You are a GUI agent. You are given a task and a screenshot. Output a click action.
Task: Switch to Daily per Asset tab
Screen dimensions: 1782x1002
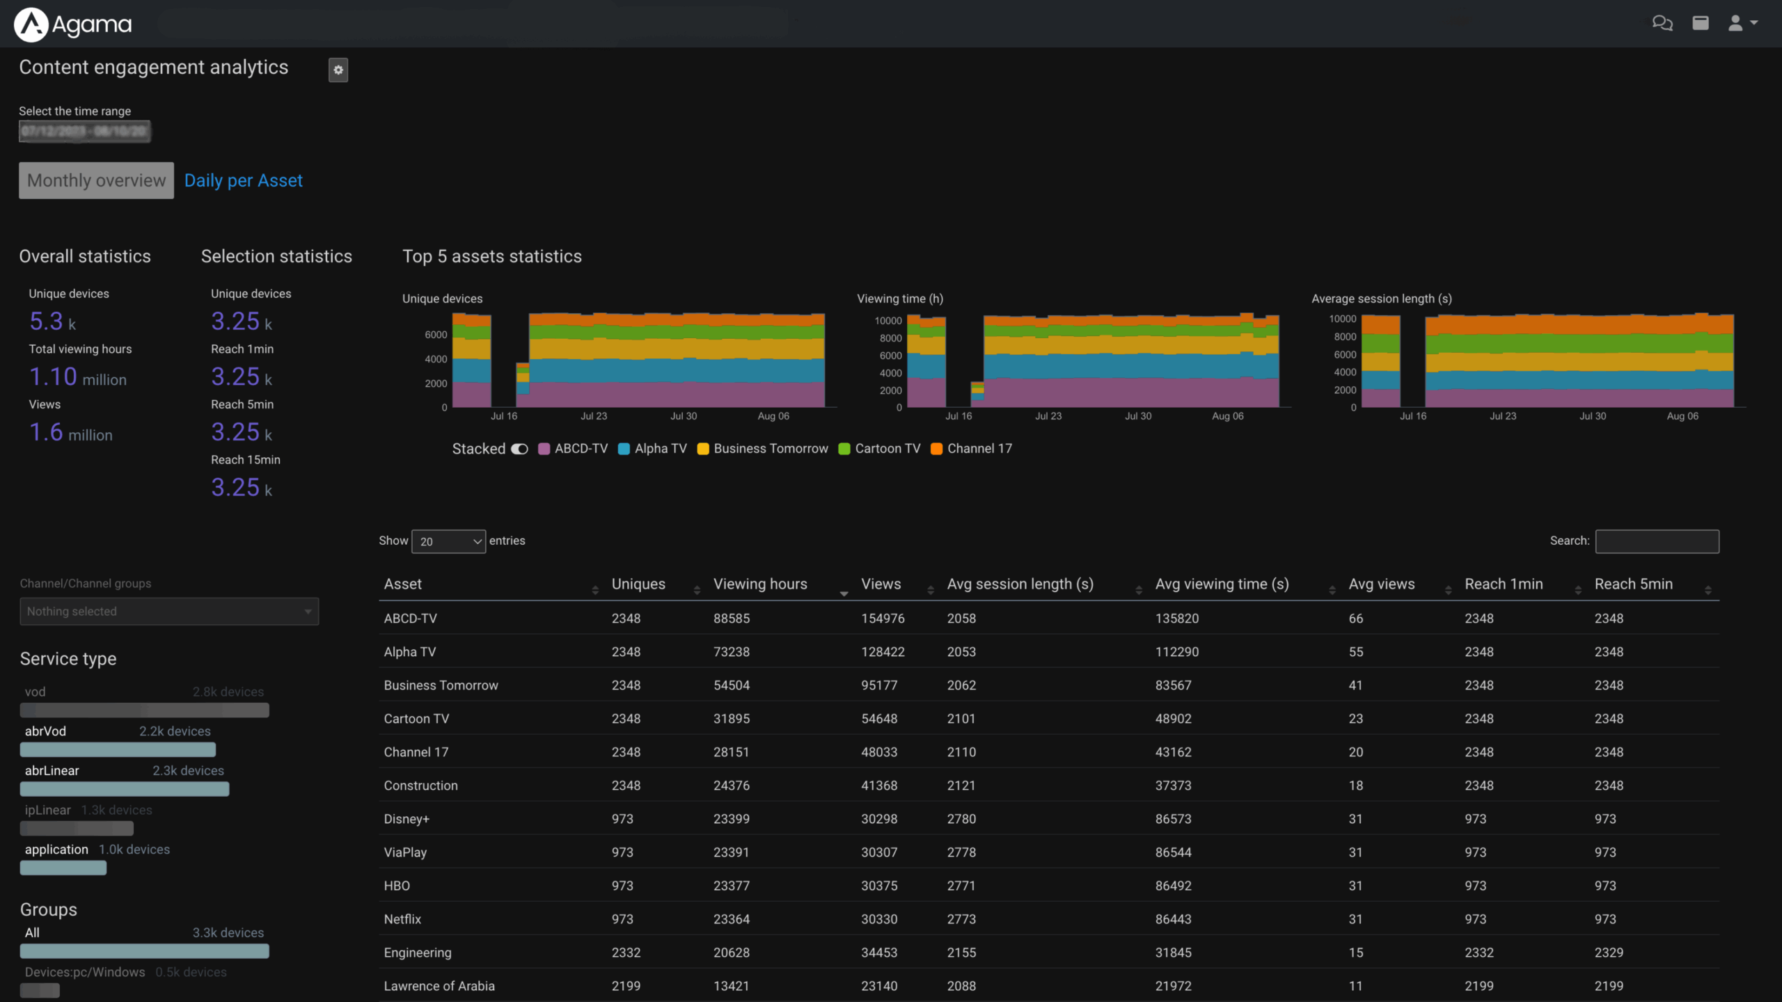coord(243,180)
